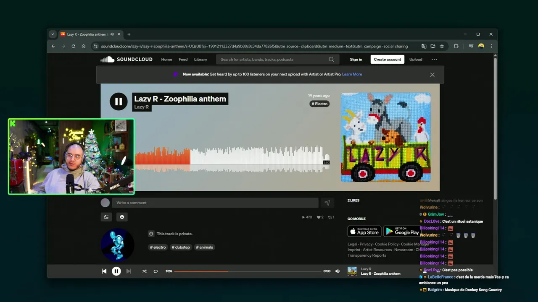538x302 pixels.
Task: Click the SoundCloud logo
Action: click(127, 60)
